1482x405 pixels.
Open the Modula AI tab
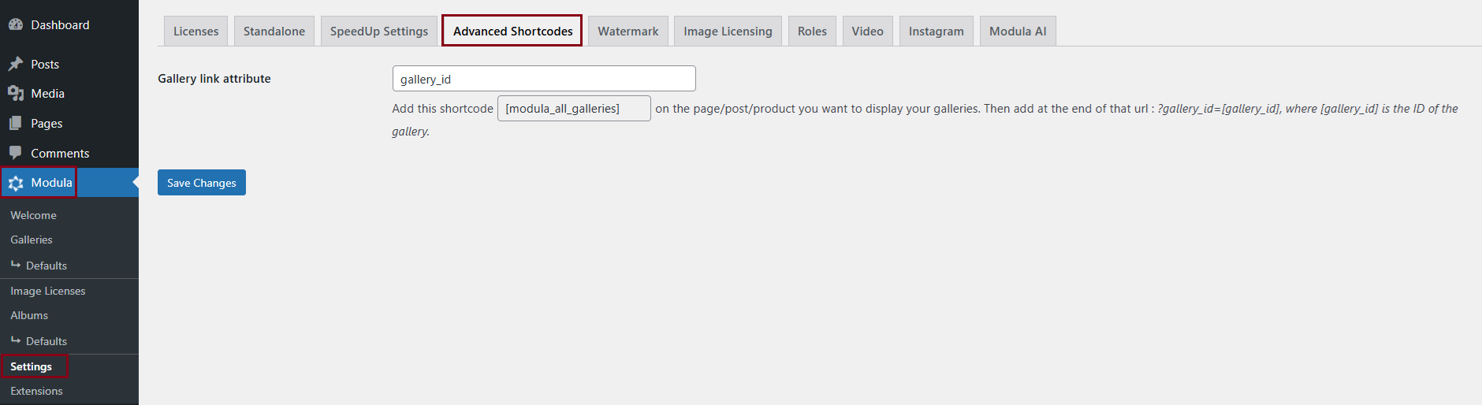click(1018, 32)
